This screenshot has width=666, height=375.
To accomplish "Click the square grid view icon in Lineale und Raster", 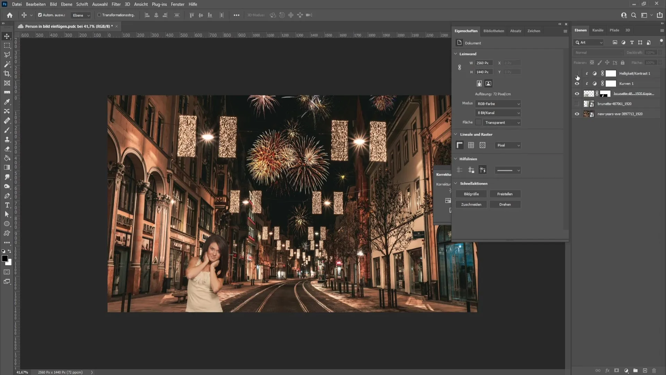I will 471,145.
